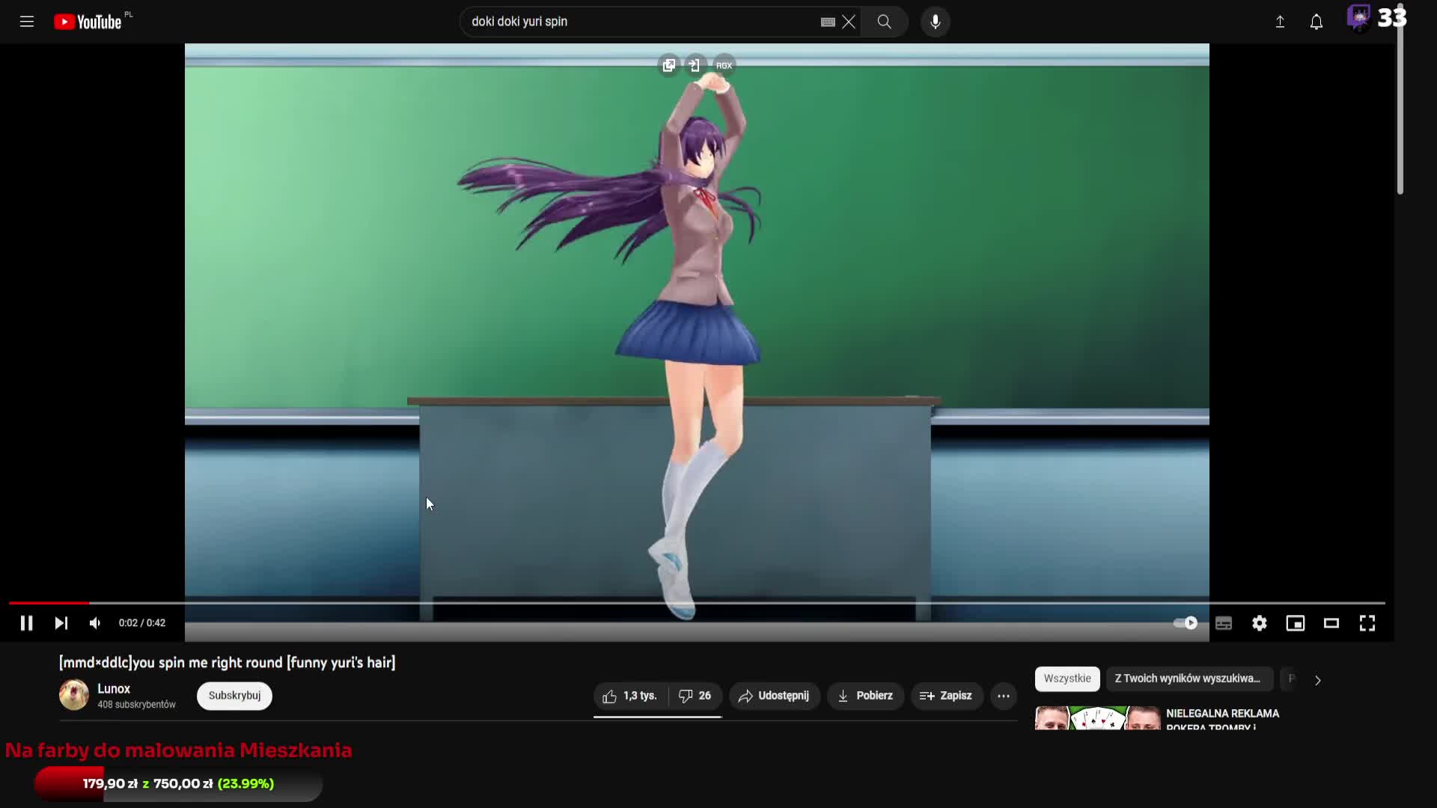Click the 408 subskrybentów text
1437x808 pixels.
pyautogui.click(x=136, y=705)
